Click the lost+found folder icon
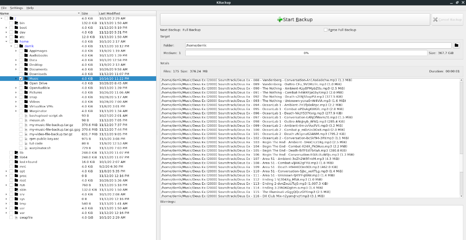466x240 pixels. coord(16,162)
